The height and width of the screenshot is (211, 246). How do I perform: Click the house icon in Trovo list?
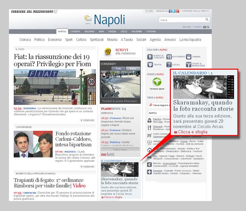point(149,150)
